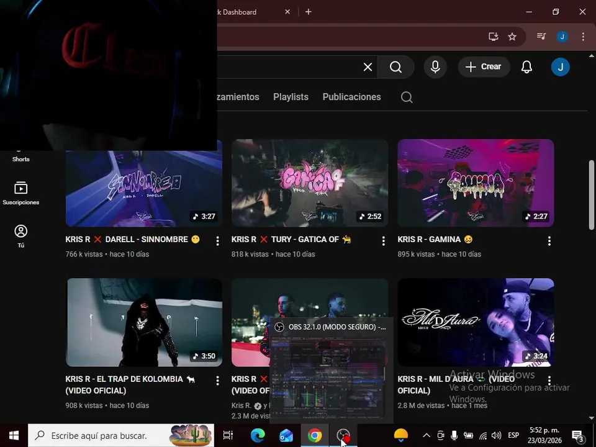Click the Windows taskbar search box

point(121,436)
